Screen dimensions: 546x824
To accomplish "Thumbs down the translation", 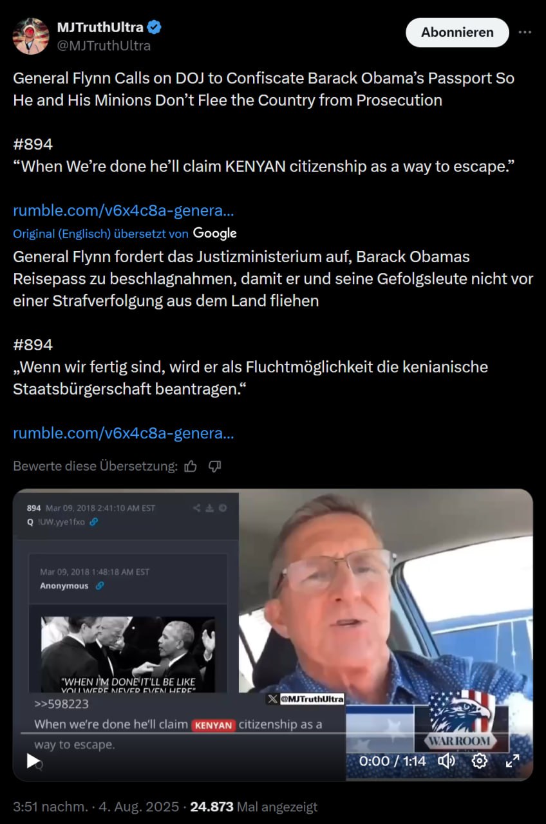I will pos(215,466).
